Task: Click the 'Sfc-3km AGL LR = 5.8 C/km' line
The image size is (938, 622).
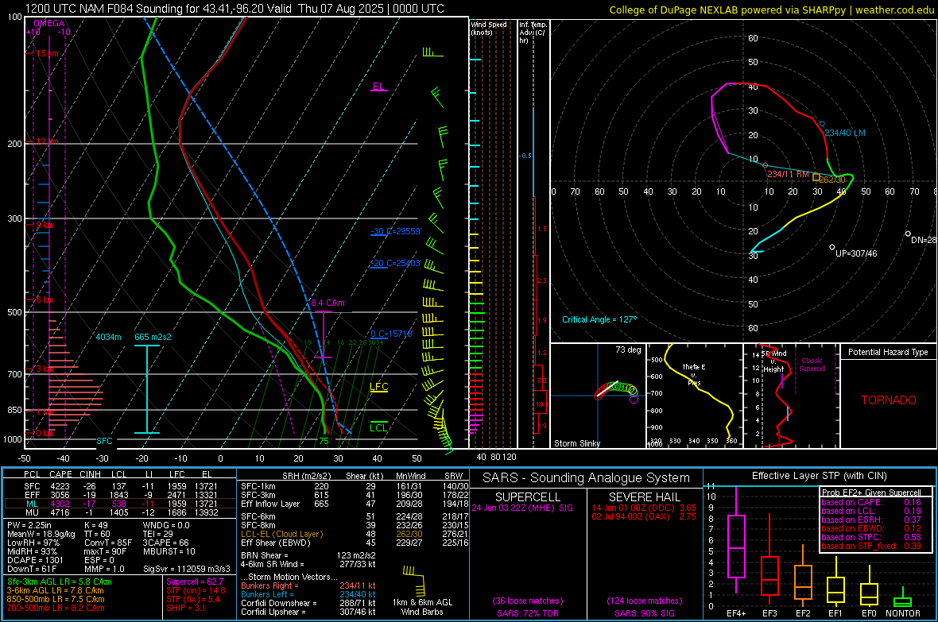Action: tap(60, 581)
